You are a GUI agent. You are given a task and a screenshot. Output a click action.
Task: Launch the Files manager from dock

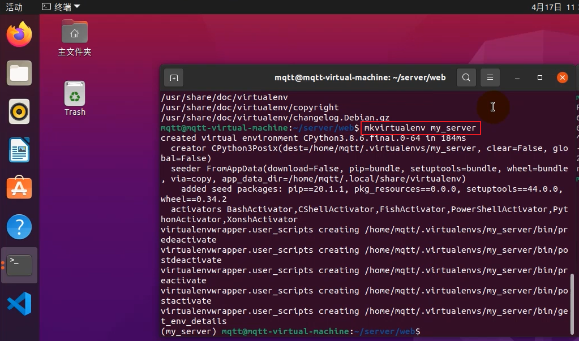coord(19,73)
